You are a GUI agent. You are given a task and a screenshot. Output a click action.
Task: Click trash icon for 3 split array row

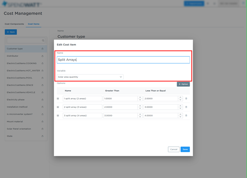[x=186, y=115]
